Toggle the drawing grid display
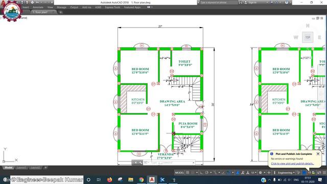The width and height of the screenshot is (327, 184). click(188, 173)
